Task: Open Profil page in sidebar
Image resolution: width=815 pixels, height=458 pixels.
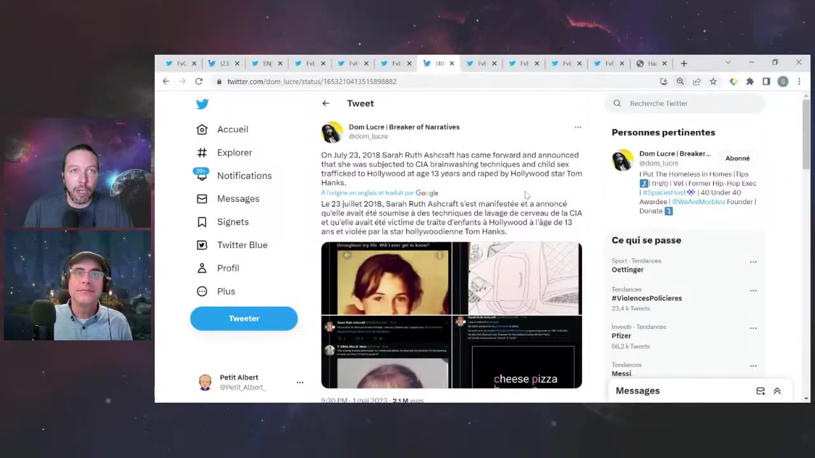Action: tap(228, 268)
